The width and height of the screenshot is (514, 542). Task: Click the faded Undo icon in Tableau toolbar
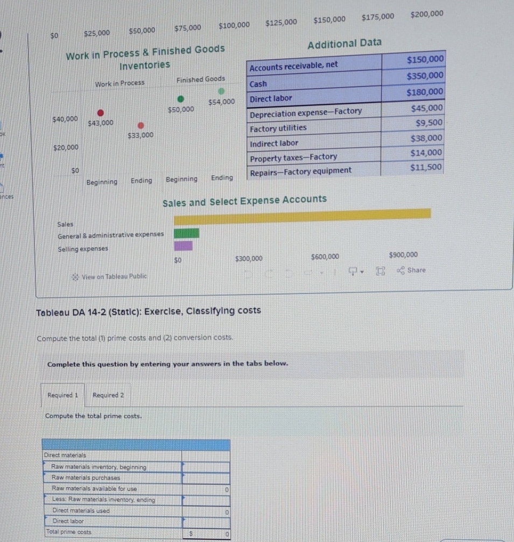coord(249,274)
